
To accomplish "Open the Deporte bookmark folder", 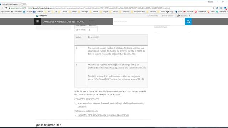I will [x=63, y=12].
